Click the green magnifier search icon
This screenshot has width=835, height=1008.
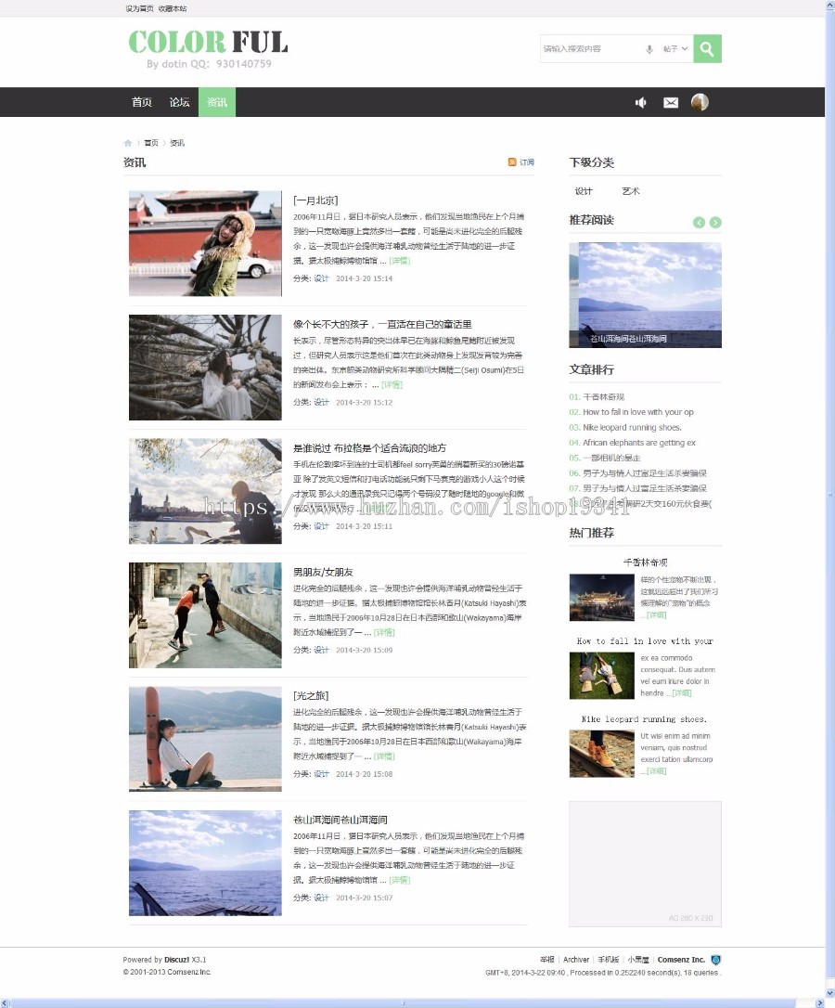coord(706,48)
